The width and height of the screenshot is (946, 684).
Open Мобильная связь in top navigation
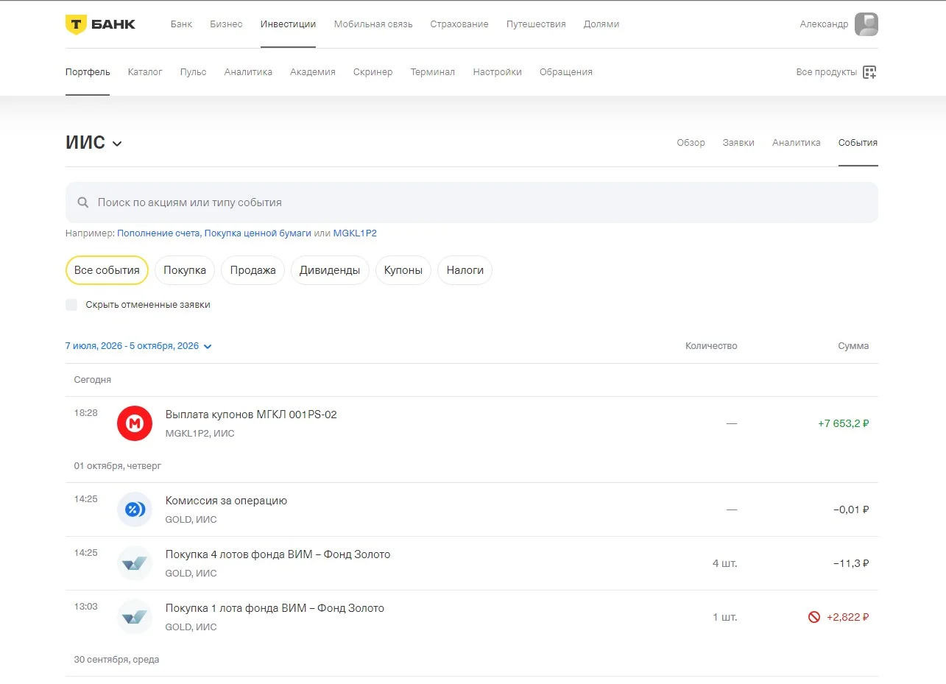pos(373,24)
